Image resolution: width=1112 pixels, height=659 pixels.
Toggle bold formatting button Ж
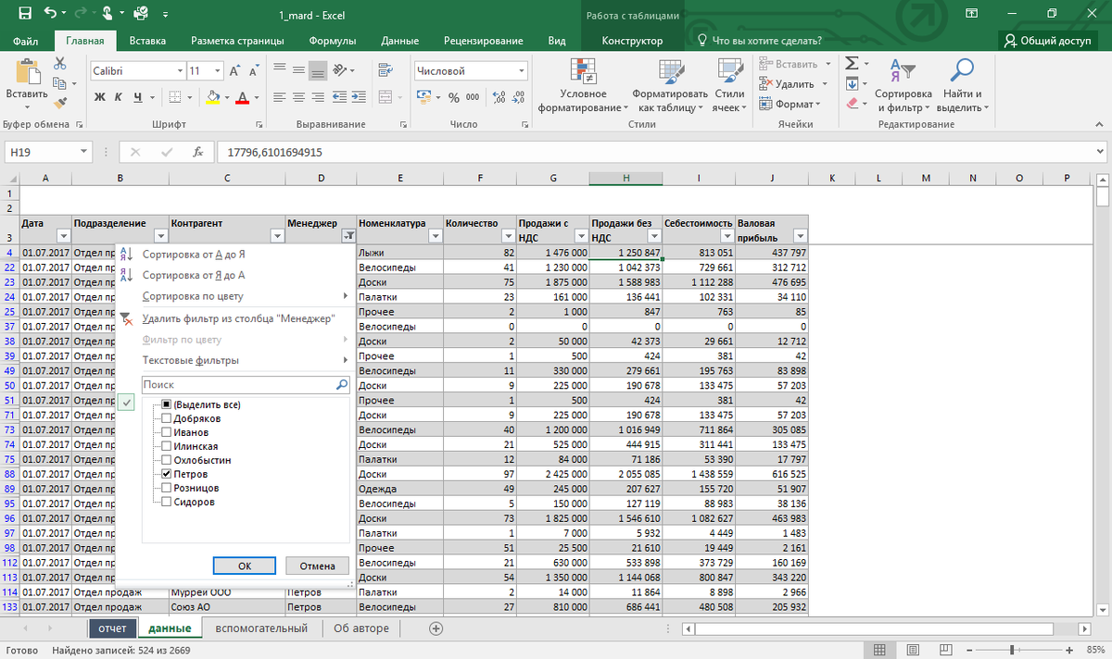99,97
